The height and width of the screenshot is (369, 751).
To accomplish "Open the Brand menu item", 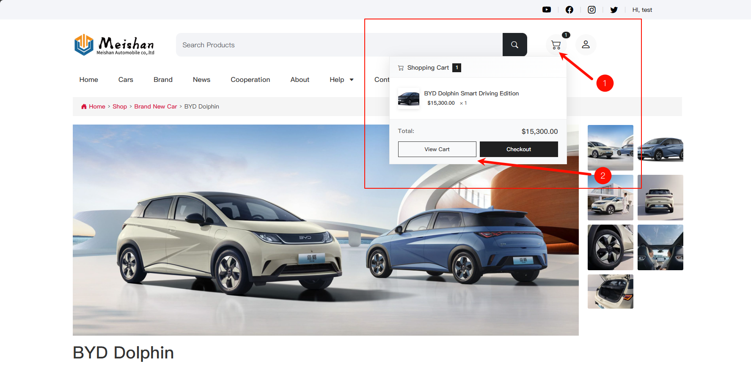I will (163, 79).
